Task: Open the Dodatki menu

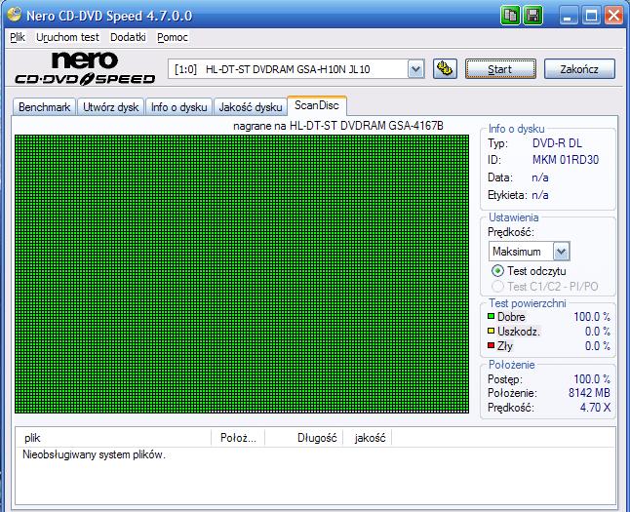Action: click(x=128, y=37)
